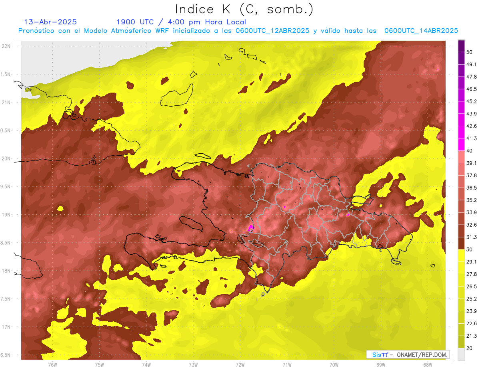Screen dimensions: 480x370
Task: Click the "40" legend value
Action: pyautogui.click(x=470, y=150)
